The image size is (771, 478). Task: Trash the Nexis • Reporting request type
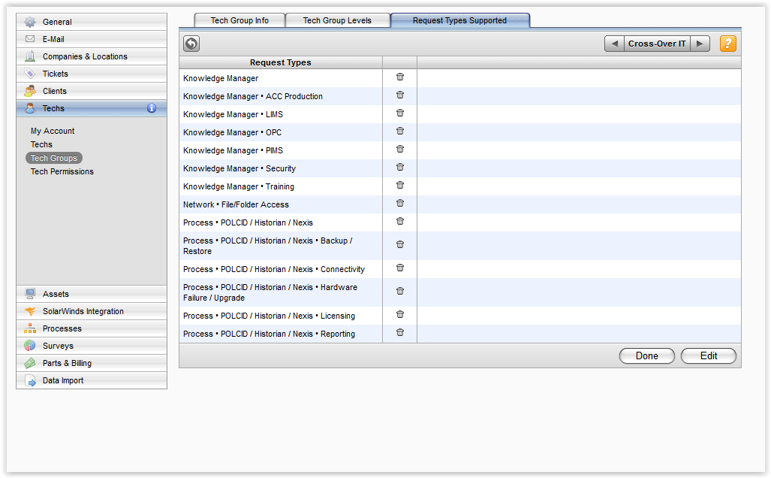(399, 333)
